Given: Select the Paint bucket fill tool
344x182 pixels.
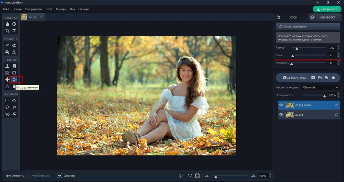Looking at the screenshot, I should click(7, 52).
